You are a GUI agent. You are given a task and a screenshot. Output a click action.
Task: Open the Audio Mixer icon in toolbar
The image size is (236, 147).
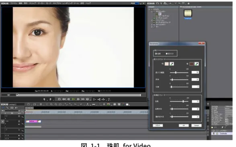(119, 104)
